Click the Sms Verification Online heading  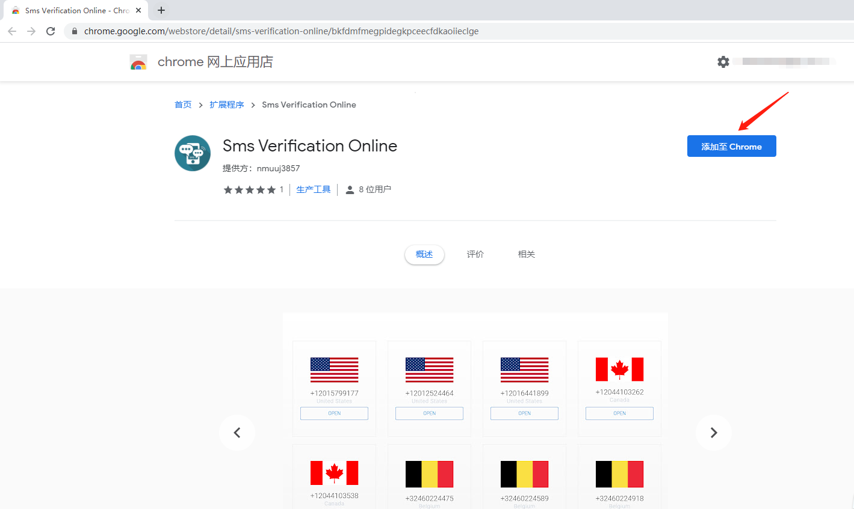(310, 145)
